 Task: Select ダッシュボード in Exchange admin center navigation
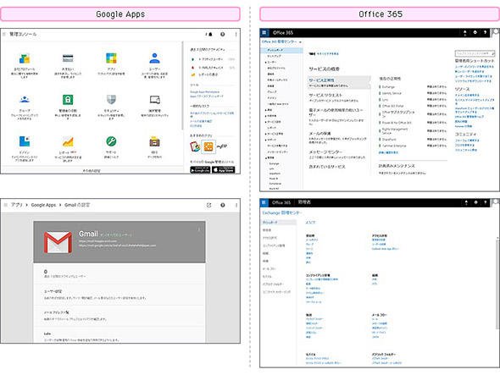click(x=279, y=222)
